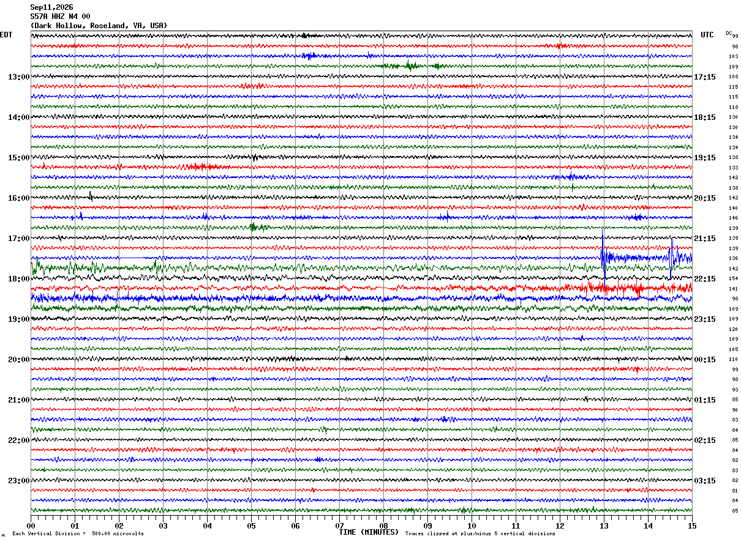This screenshot has width=741, height=542.
Task: Click the TIME (MINUTES) axis label
Action: (x=369, y=532)
